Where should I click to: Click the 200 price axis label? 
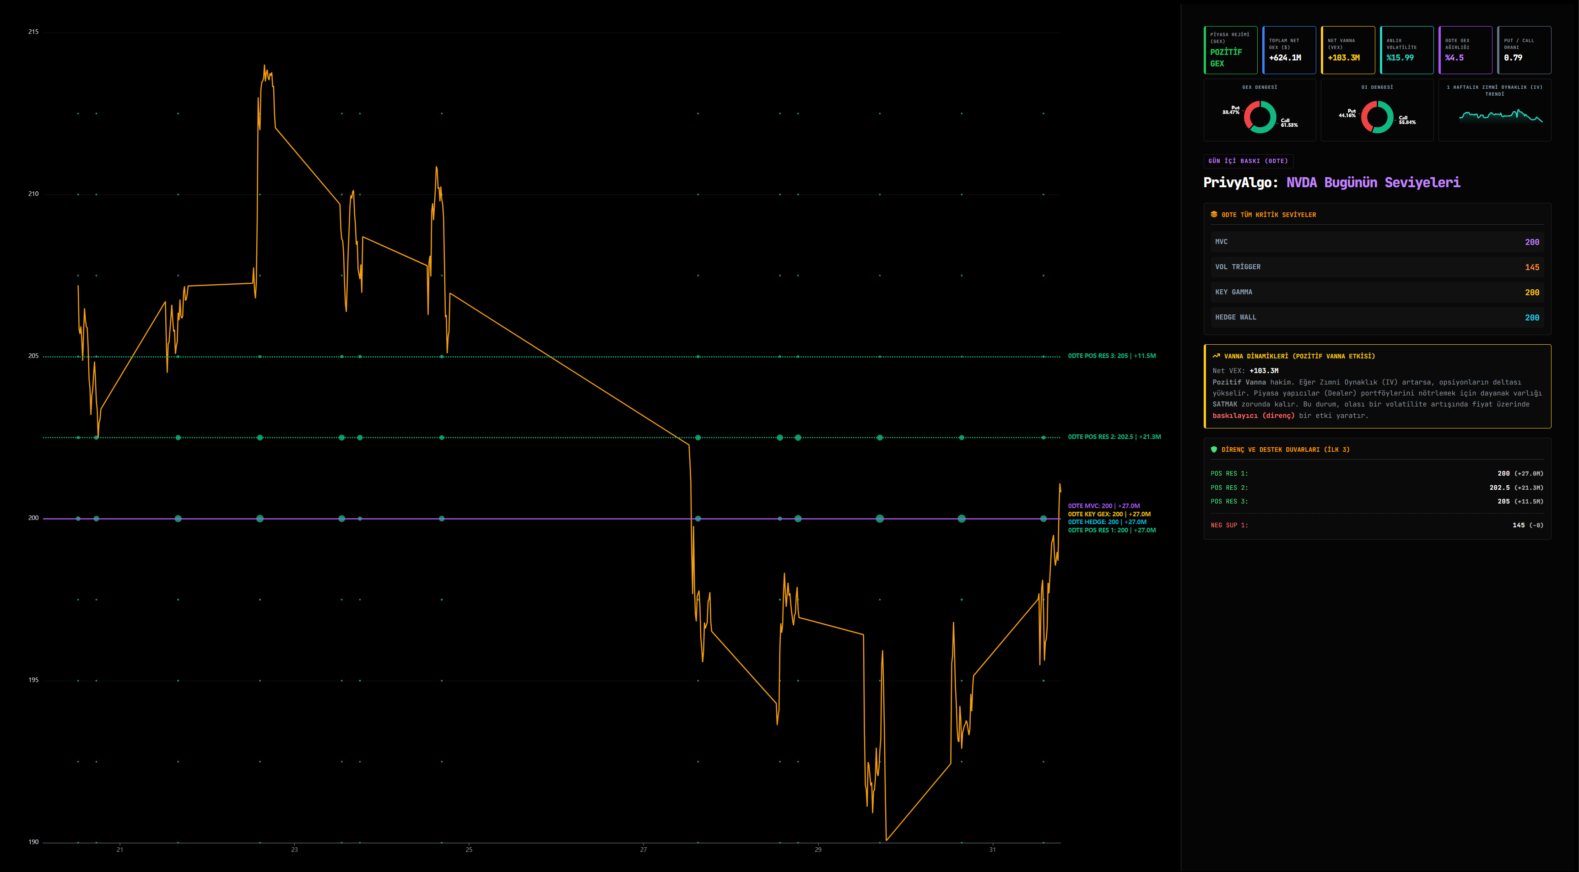[33, 518]
